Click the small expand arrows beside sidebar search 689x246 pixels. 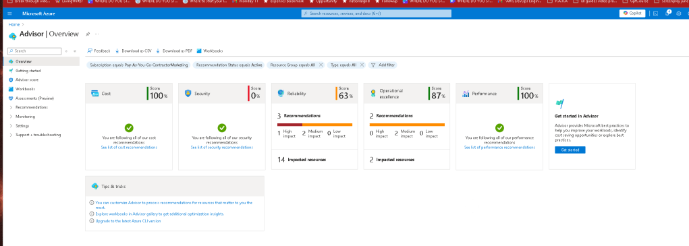point(66,51)
